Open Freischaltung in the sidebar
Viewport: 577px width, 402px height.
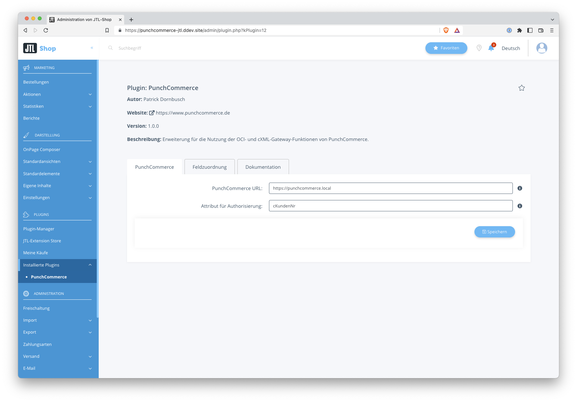[36, 308]
